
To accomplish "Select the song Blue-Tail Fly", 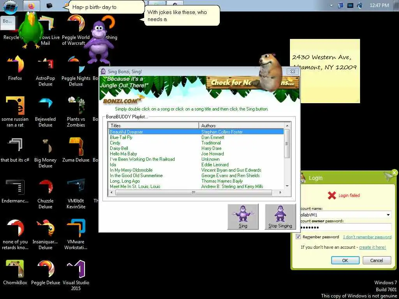I will click(121, 137).
